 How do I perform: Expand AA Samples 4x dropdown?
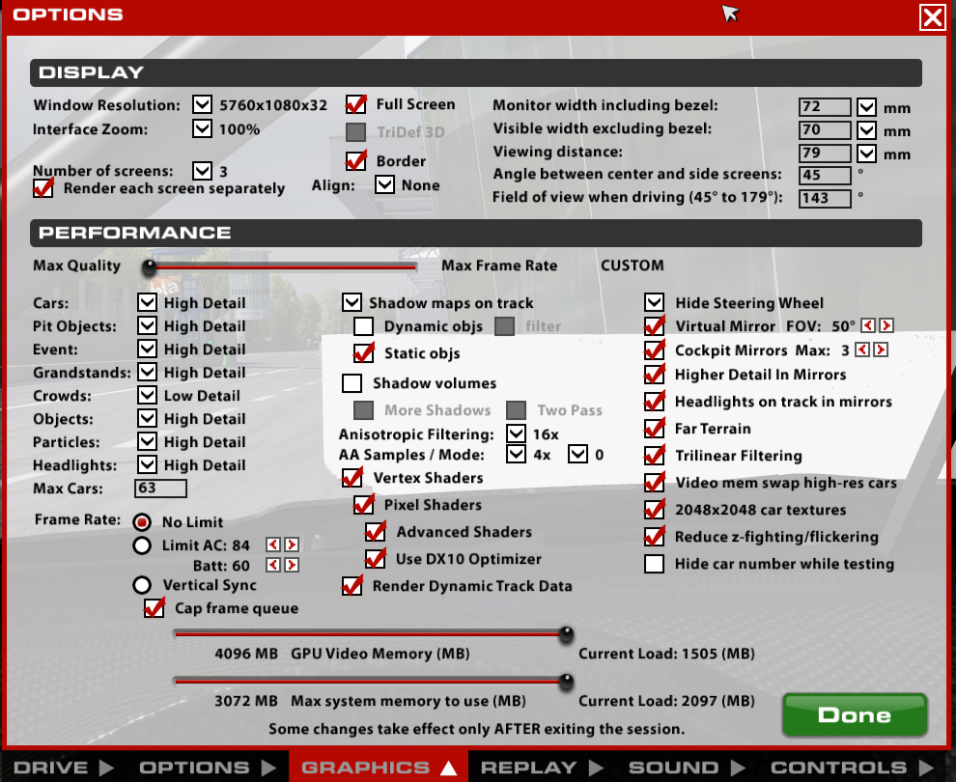tap(517, 454)
